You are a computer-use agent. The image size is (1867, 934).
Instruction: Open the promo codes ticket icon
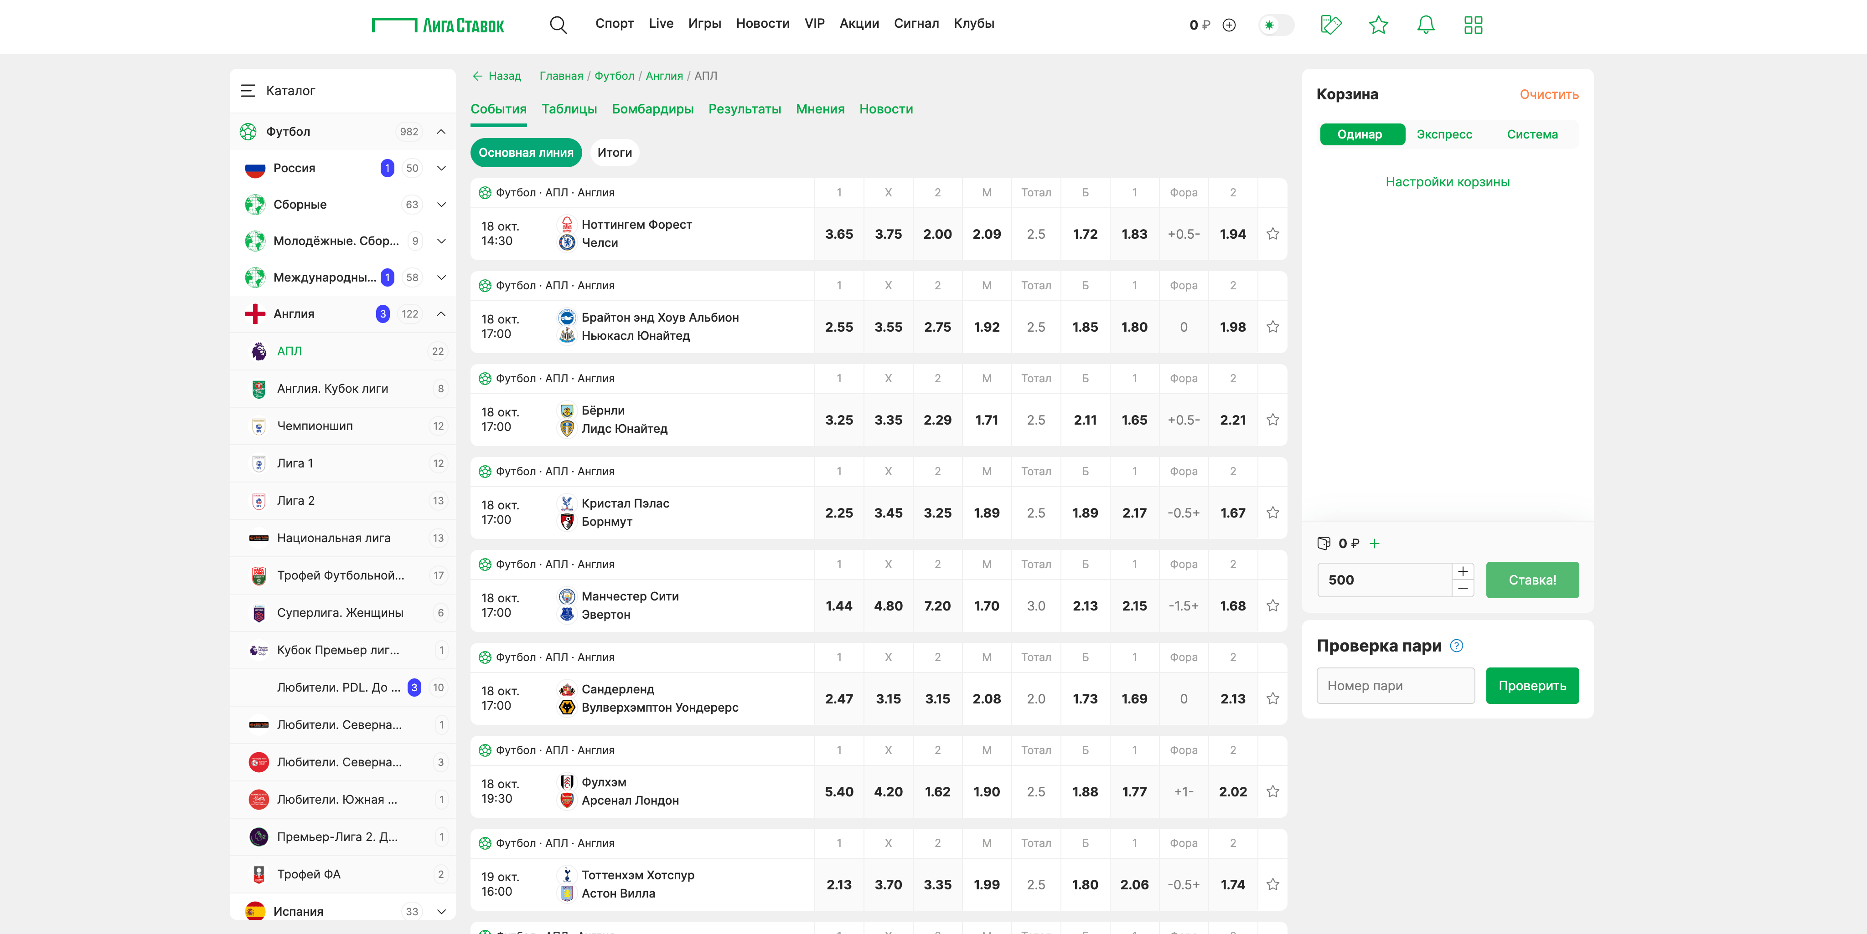pos(1331,26)
